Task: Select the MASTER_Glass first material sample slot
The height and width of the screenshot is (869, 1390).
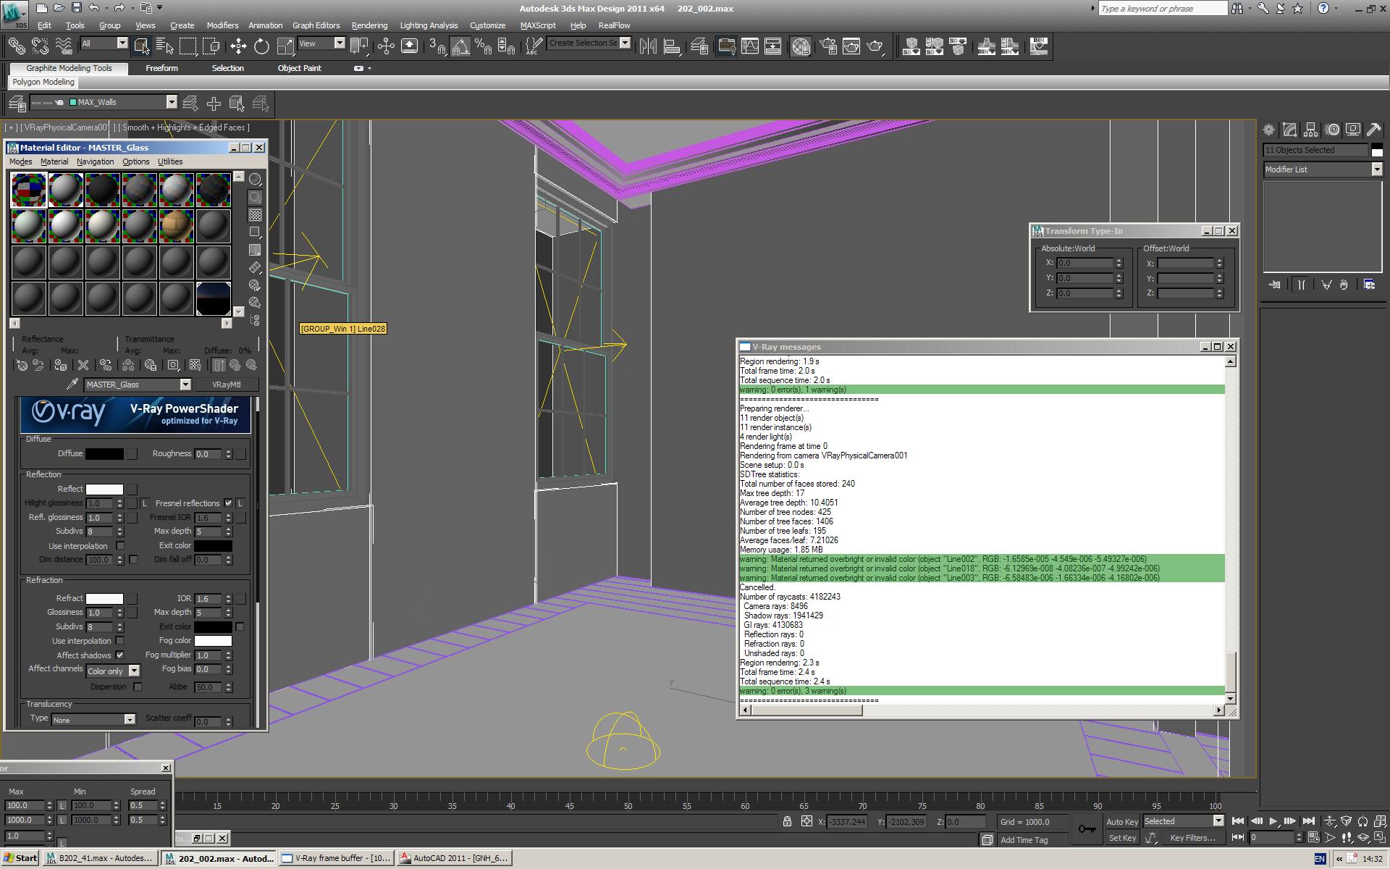Action: click(x=28, y=190)
